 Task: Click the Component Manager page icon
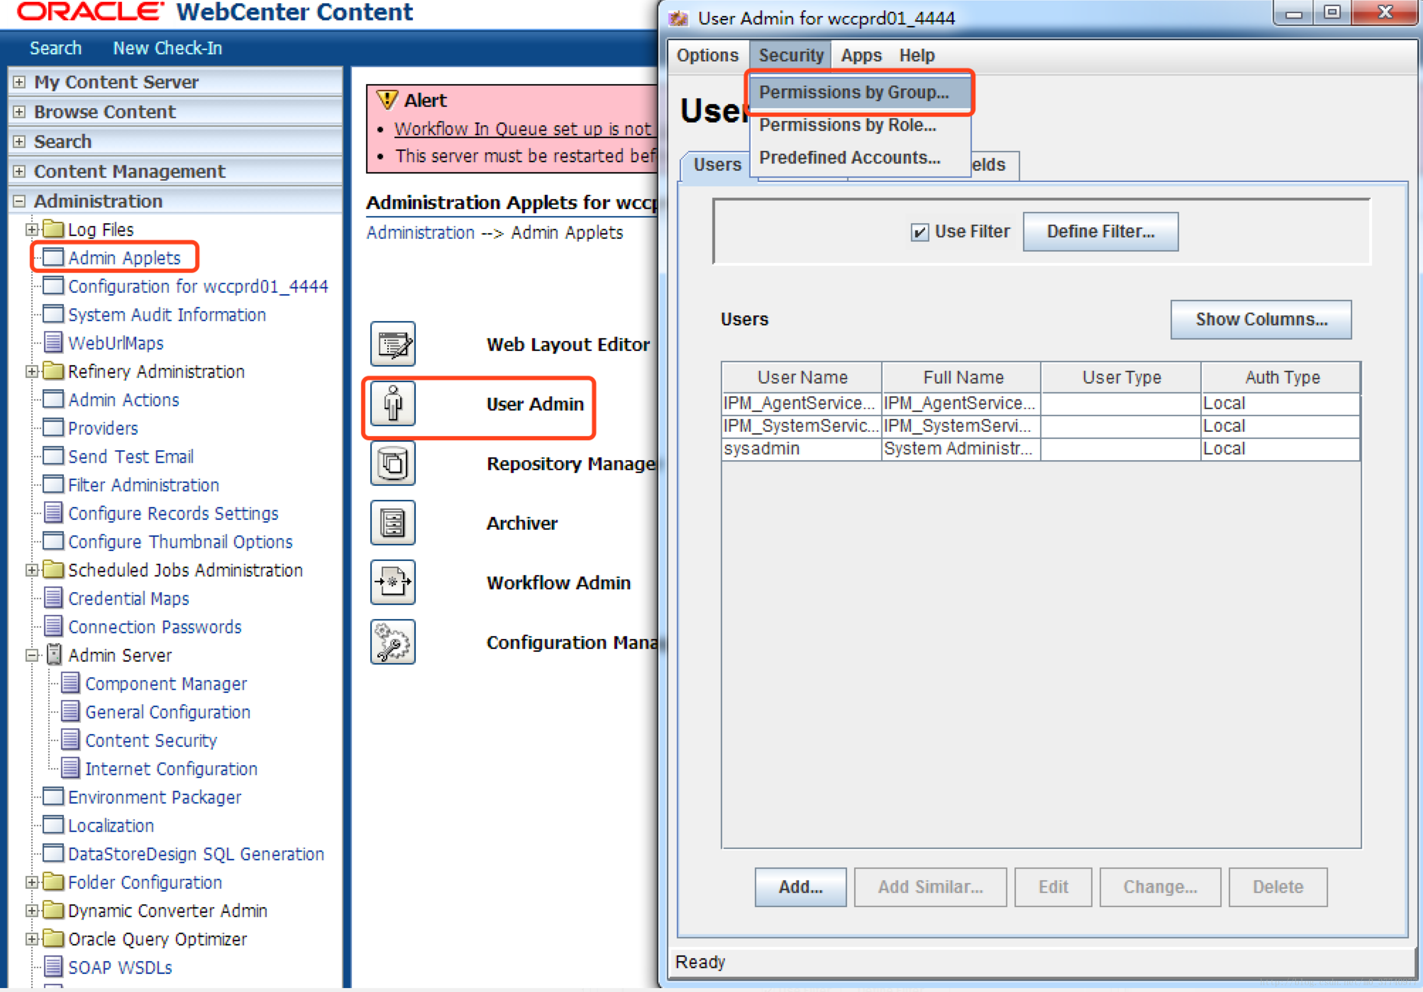[70, 683]
